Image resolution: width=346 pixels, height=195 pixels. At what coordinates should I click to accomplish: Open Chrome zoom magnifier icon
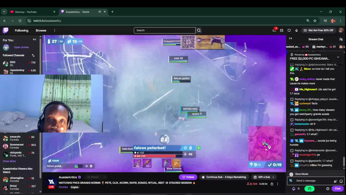click(308, 21)
